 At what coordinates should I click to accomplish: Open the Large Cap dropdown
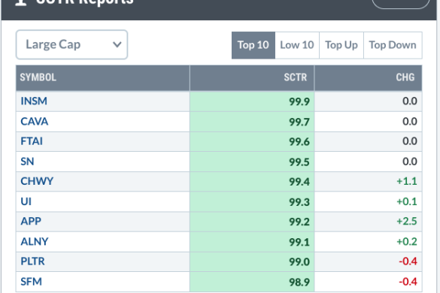72,44
